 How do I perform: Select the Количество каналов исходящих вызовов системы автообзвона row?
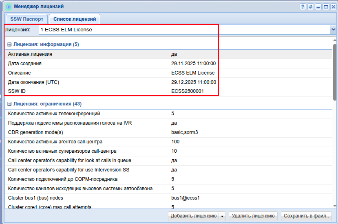tap(168, 189)
